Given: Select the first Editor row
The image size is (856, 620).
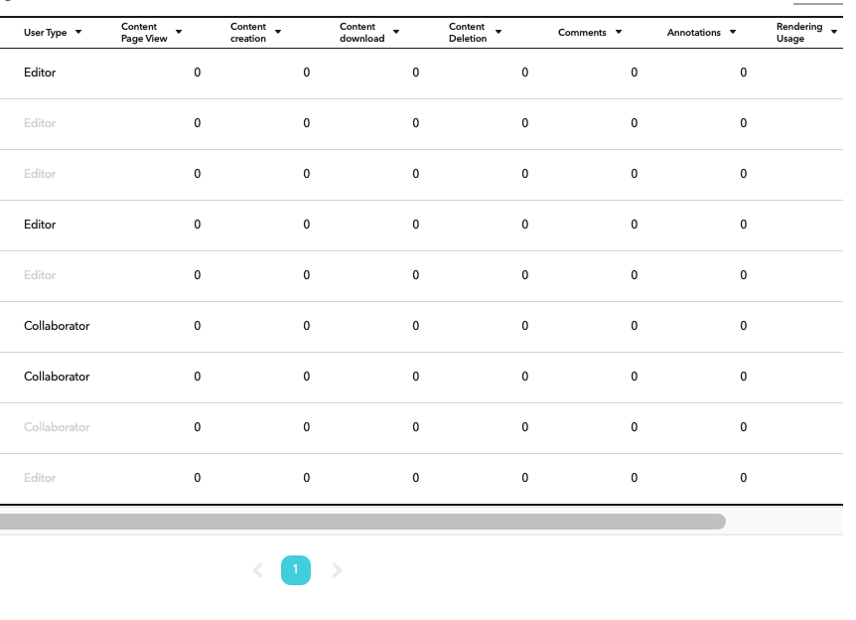Looking at the screenshot, I should 421,74.
